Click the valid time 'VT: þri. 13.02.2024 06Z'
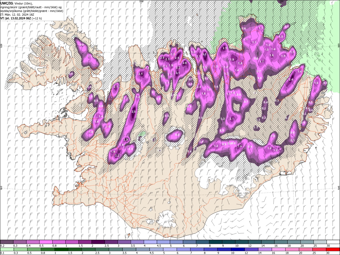340x255 pixels. click(x=16, y=18)
